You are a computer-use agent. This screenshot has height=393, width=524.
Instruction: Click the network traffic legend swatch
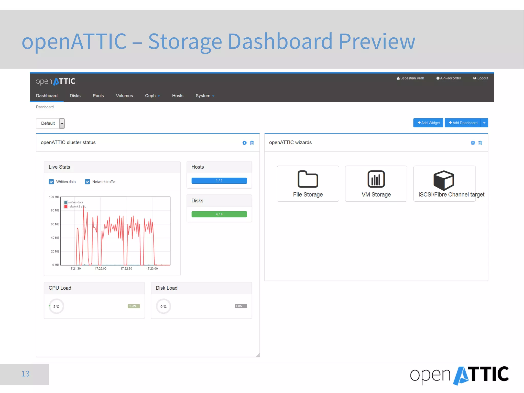pos(66,206)
